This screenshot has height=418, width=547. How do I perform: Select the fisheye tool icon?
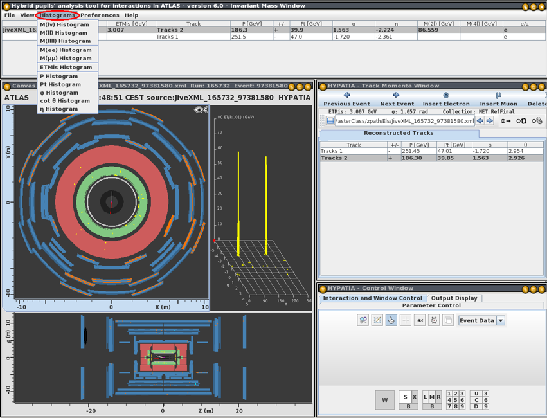pyautogui.click(x=420, y=320)
